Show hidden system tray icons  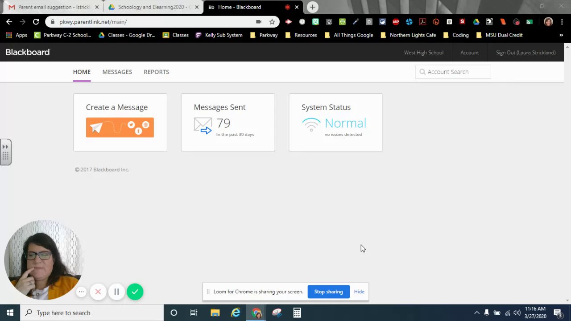(x=476, y=313)
